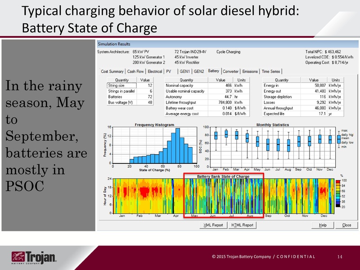Click the XML Report button
This screenshot has width=360, height=270.
(x=213, y=225)
